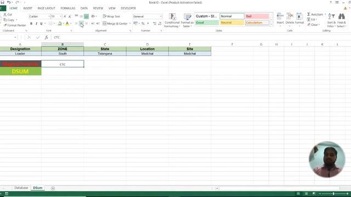Open the FORMULAS tab
351x197 pixels.
[x=68, y=8]
